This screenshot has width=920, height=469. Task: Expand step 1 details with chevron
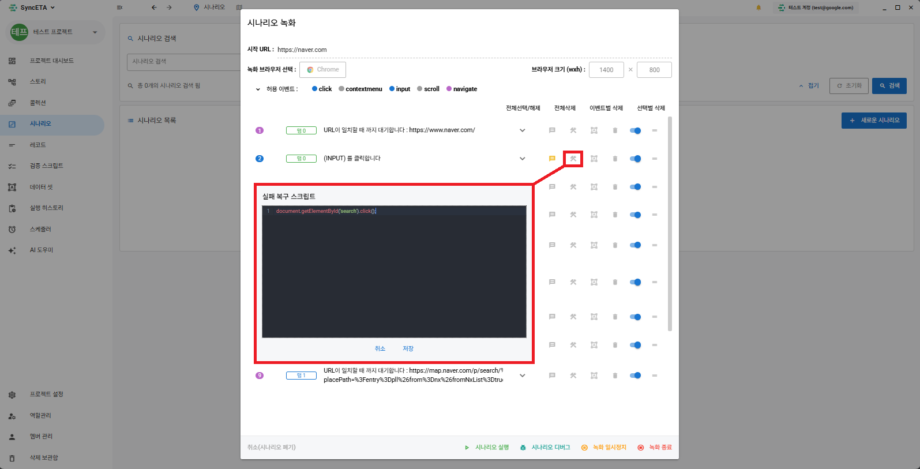(x=522, y=130)
